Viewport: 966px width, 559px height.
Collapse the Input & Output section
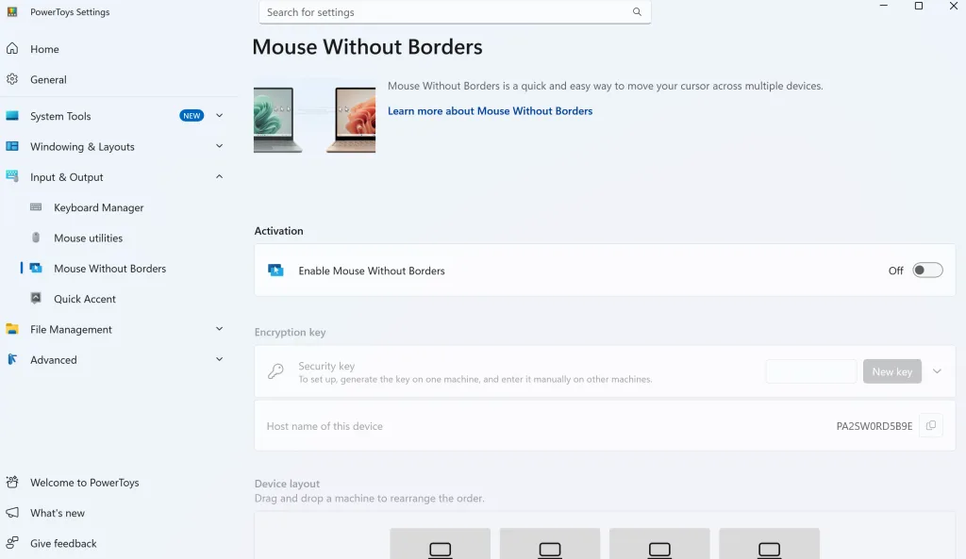(219, 176)
